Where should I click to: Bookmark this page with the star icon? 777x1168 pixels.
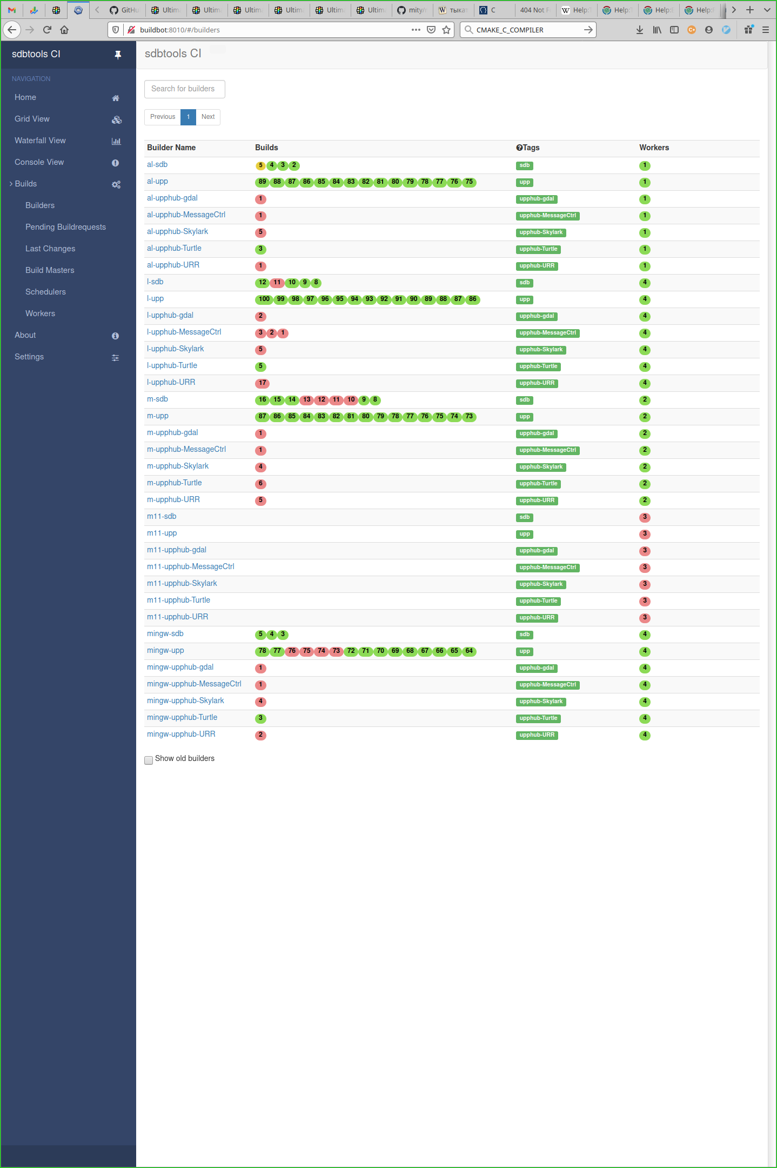[446, 30]
